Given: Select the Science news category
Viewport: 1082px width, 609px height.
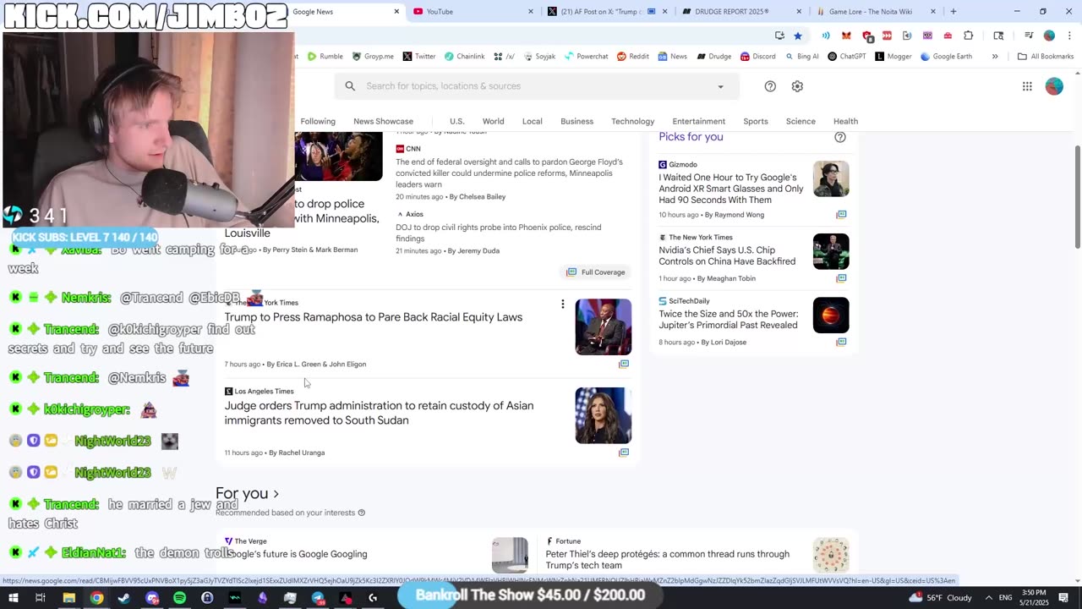Looking at the screenshot, I should [801, 121].
